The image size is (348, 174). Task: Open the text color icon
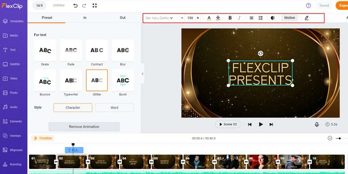[209, 18]
